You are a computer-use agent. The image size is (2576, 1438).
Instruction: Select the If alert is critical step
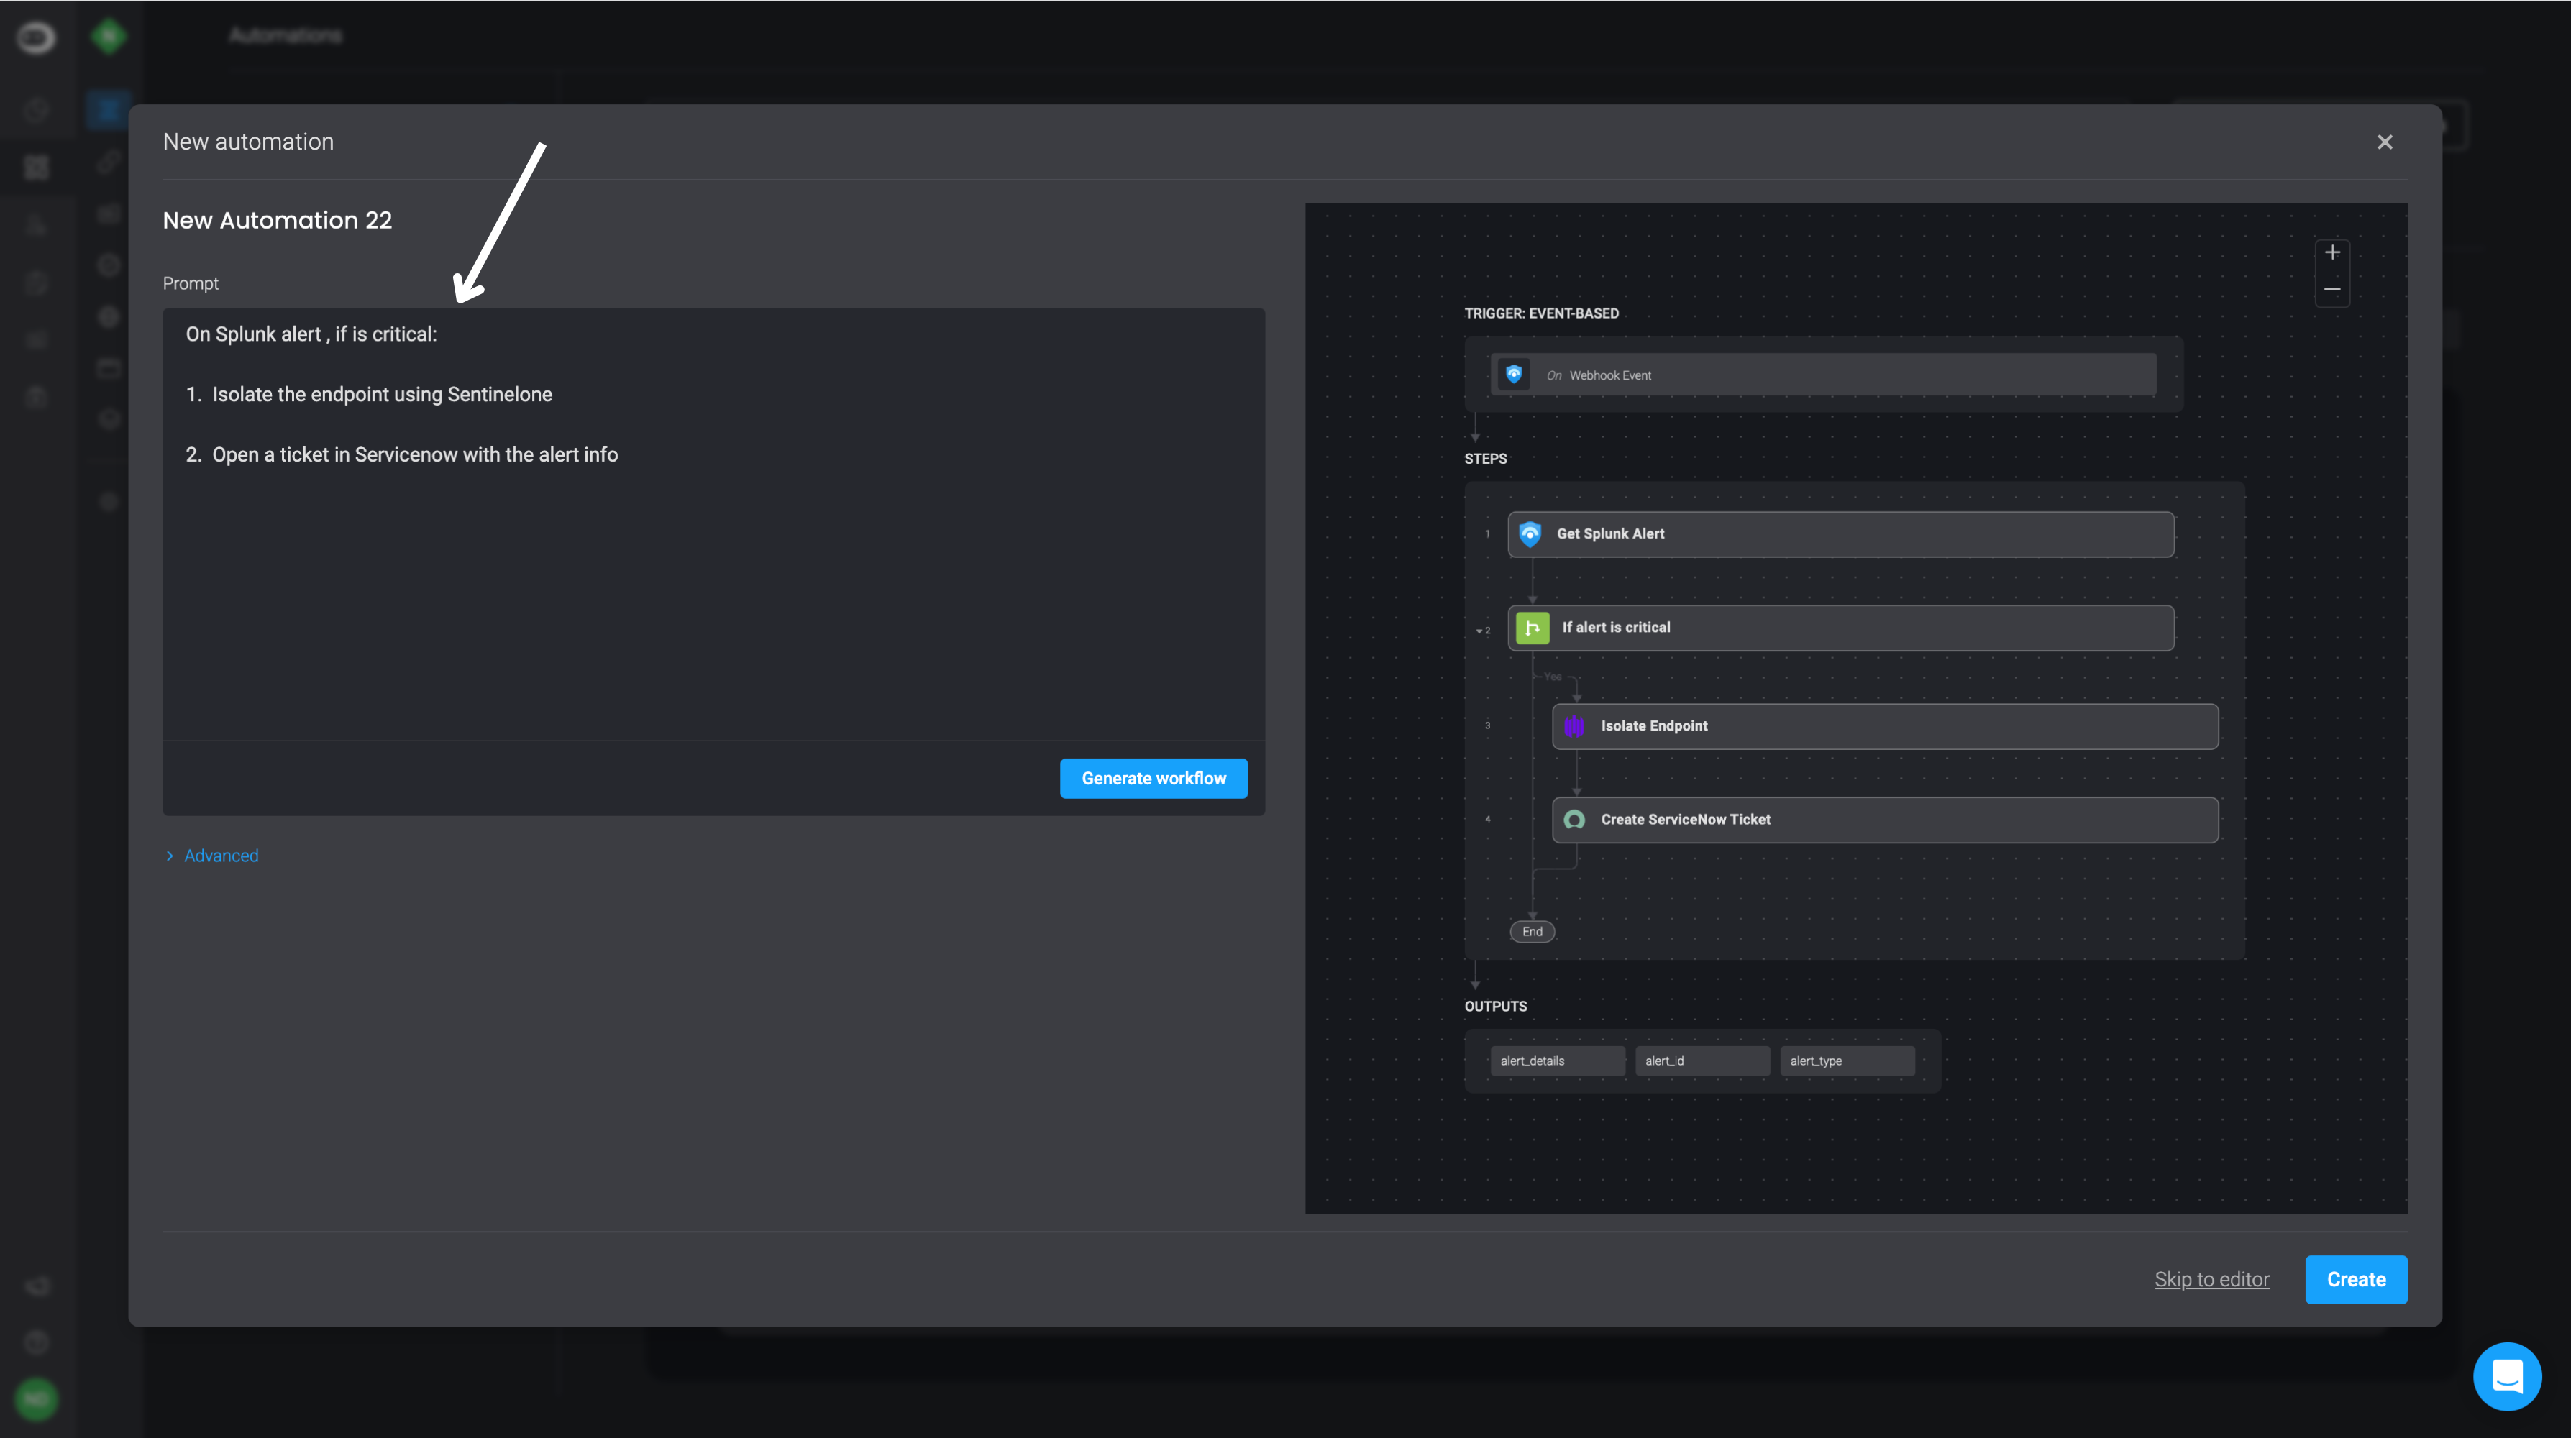(x=1842, y=629)
